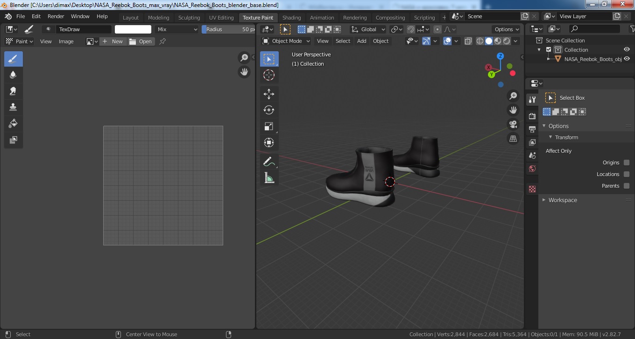Activate the Rotate tool

pos(269,110)
